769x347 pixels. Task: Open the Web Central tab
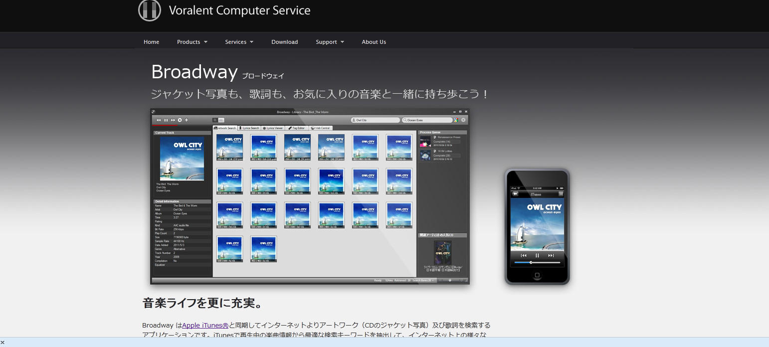pyautogui.click(x=321, y=128)
